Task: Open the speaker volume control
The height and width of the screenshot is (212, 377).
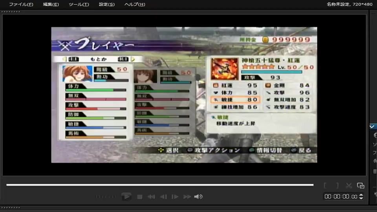Action: [198, 197]
